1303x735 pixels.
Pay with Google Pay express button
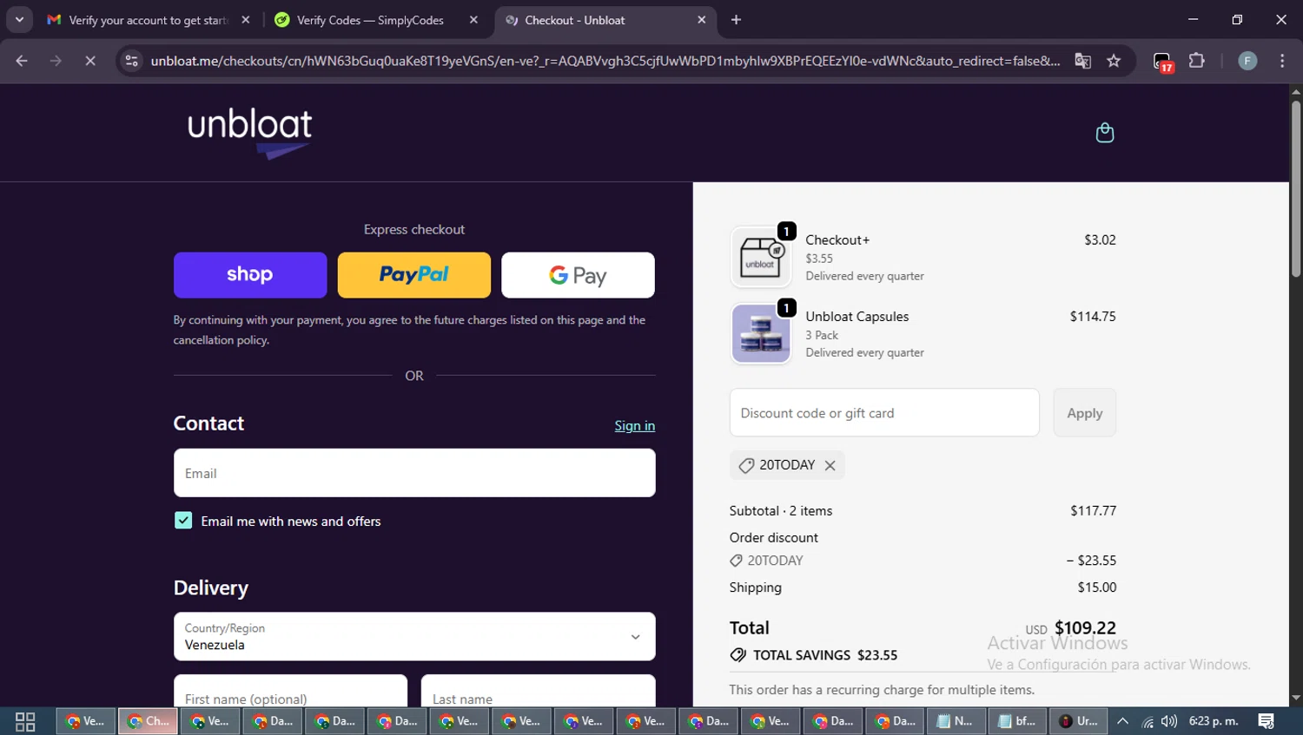click(x=578, y=275)
